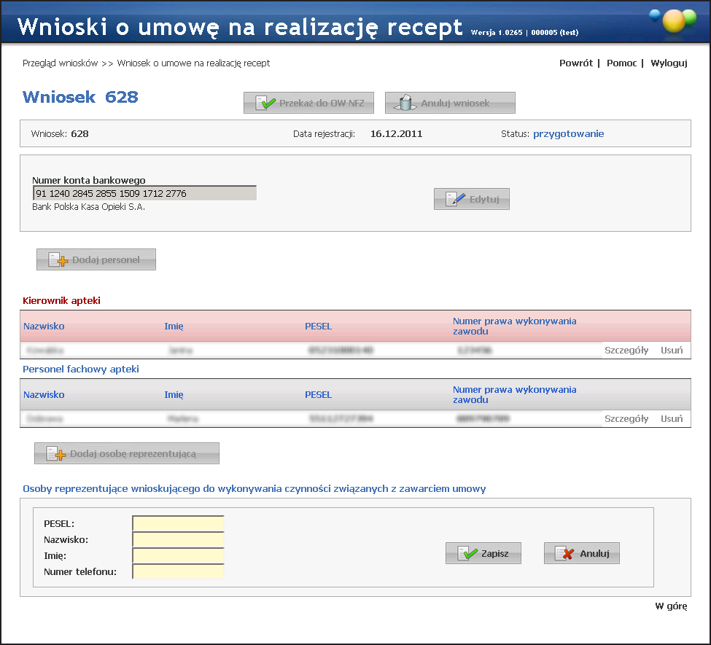Select the Numer telefonu input field
Viewport: 711px width, 645px height.
click(178, 571)
